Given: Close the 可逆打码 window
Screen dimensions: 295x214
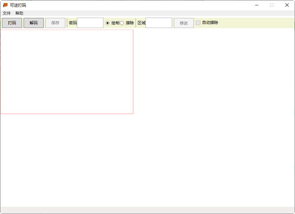Looking at the screenshot, I should point(287,5).
